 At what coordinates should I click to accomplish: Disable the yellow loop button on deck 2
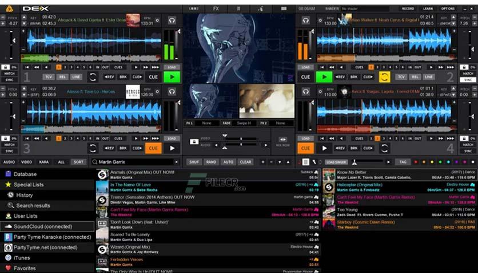pos(384,77)
